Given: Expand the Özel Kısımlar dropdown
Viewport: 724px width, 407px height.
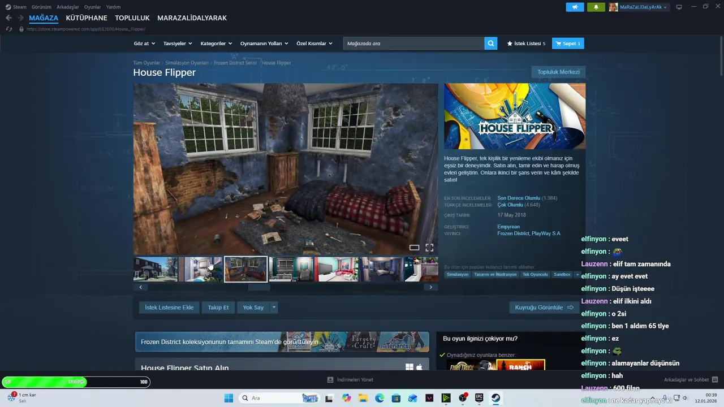Looking at the screenshot, I should [314, 44].
